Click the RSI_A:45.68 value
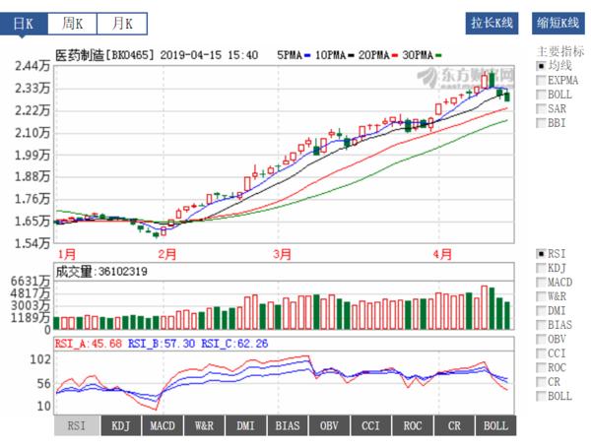This screenshot has height=448, width=591. click(x=89, y=344)
